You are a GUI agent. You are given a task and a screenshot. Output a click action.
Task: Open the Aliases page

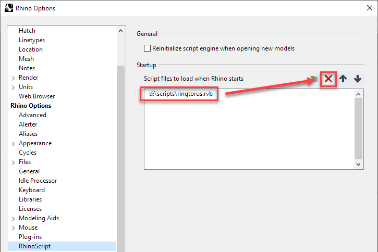point(28,134)
